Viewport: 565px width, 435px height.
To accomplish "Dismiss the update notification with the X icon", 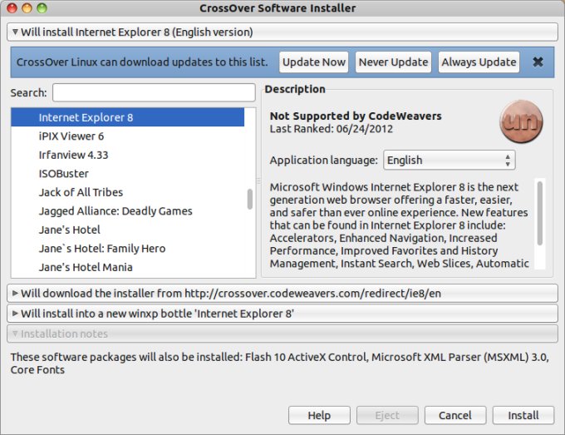I will 538,62.
